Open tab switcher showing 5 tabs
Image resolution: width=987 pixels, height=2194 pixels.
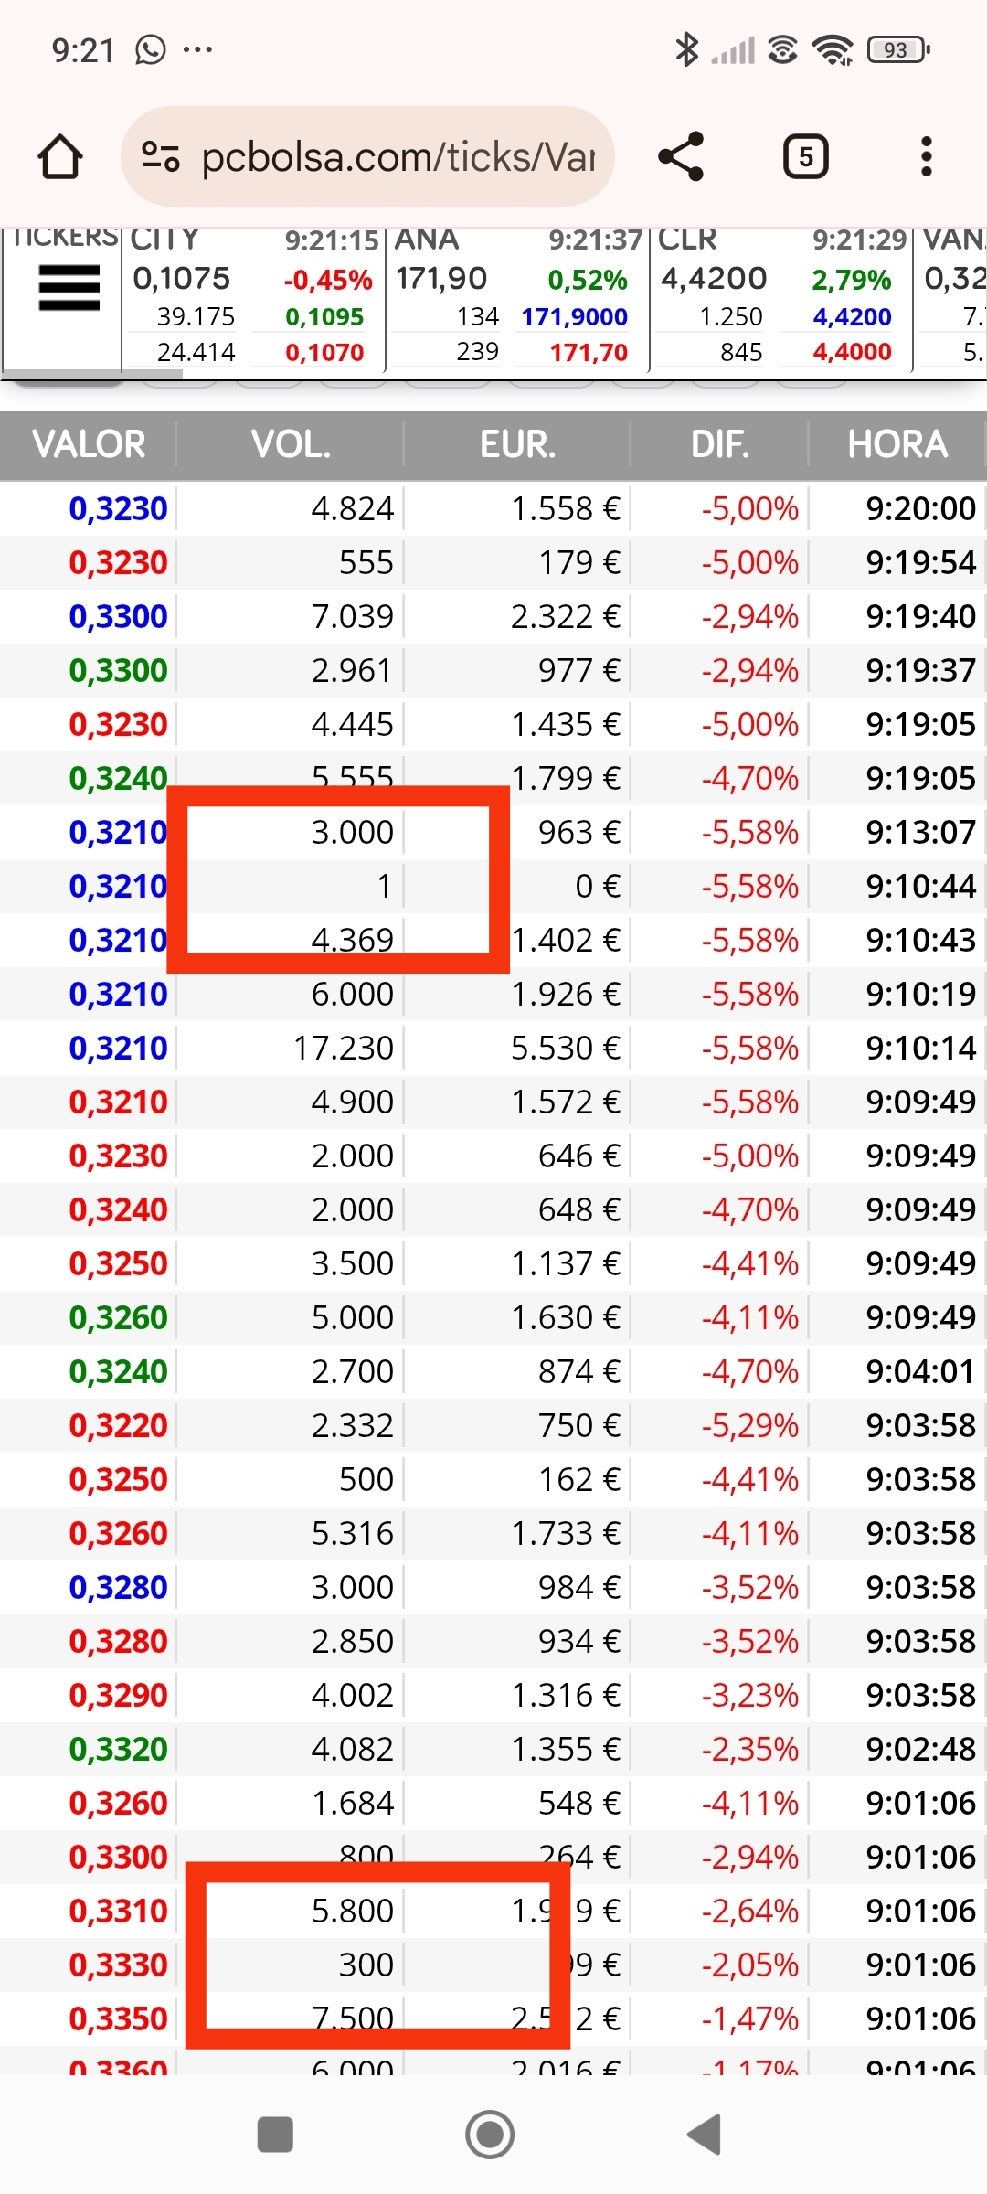(805, 156)
